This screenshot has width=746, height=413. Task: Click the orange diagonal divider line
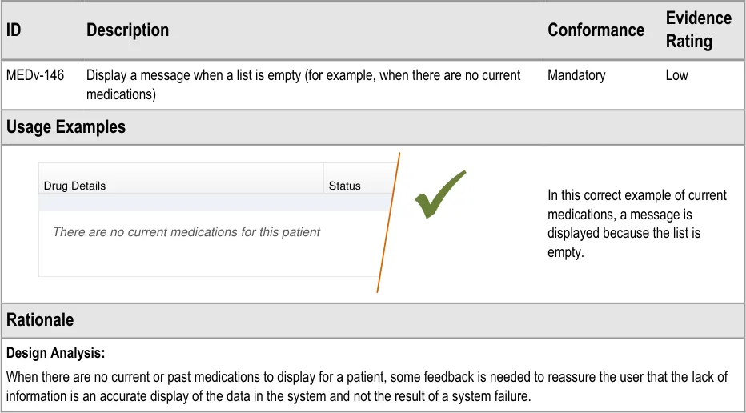pos(388,223)
